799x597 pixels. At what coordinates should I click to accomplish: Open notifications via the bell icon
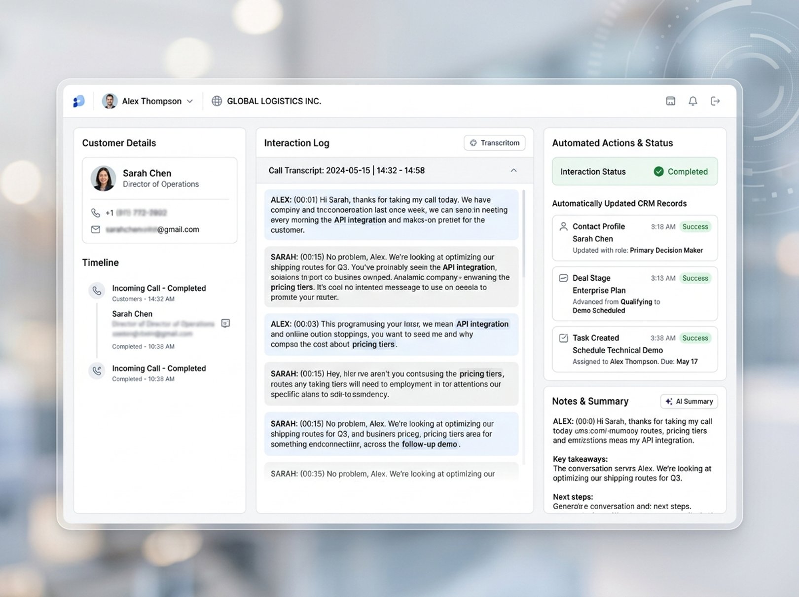pyautogui.click(x=692, y=101)
